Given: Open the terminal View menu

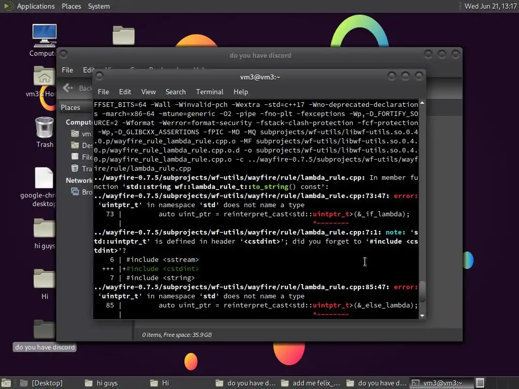Looking at the screenshot, I should 149,92.
